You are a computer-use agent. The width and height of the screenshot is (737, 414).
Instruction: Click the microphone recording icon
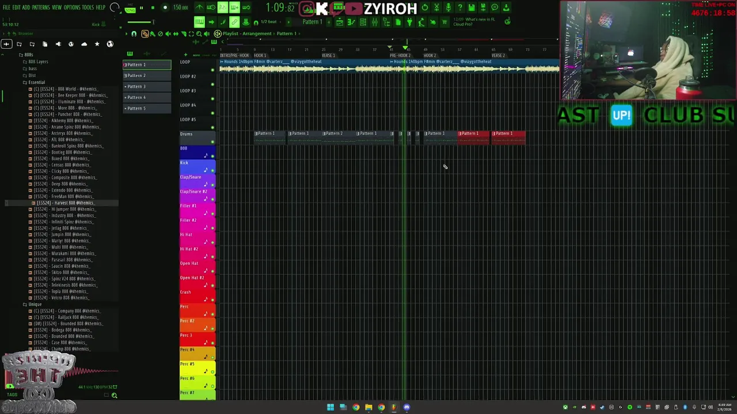pyautogui.click(x=449, y=7)
